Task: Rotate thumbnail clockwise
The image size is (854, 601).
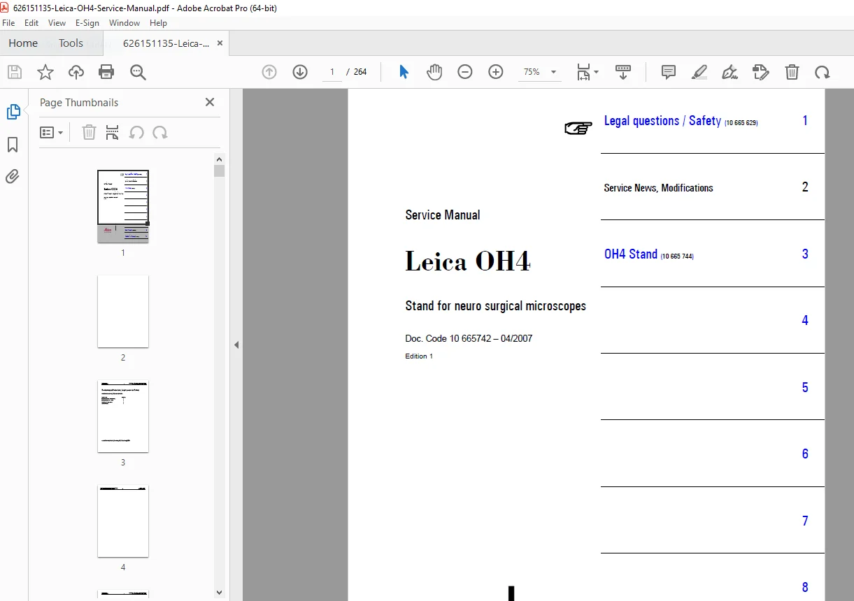Action: click(160, 132)
